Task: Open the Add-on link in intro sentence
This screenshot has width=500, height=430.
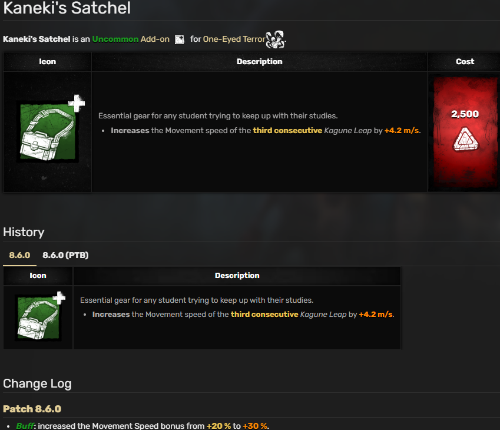Action: click(x=155, y=39)
